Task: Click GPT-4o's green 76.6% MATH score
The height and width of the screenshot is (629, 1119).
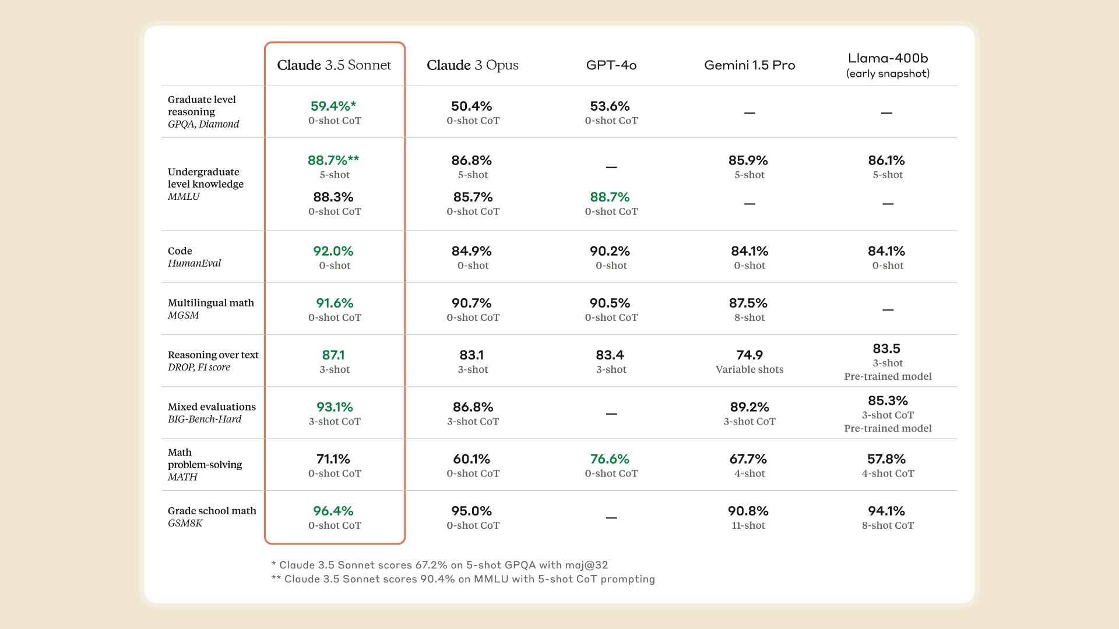Action: 610,459
